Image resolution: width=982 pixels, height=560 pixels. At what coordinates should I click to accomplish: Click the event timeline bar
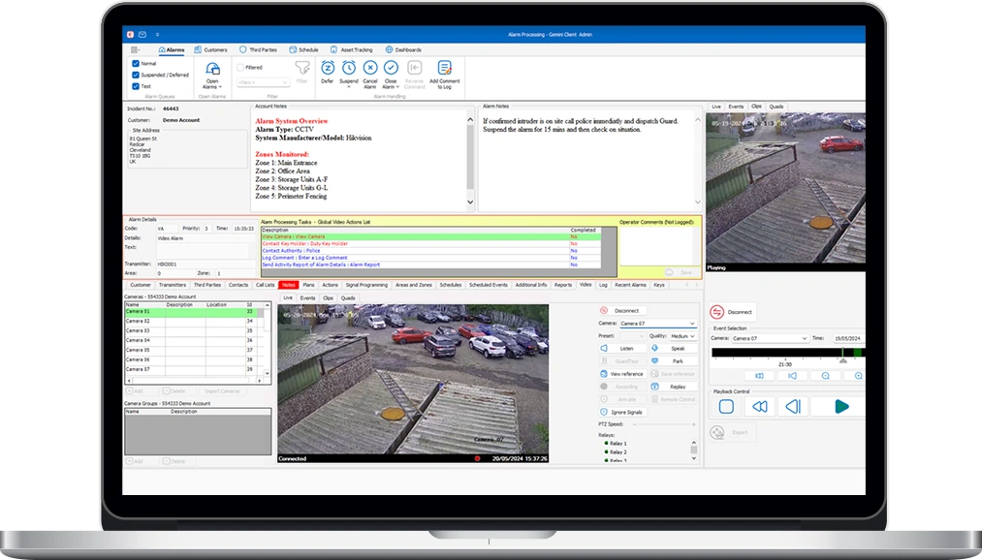(788, 353)
